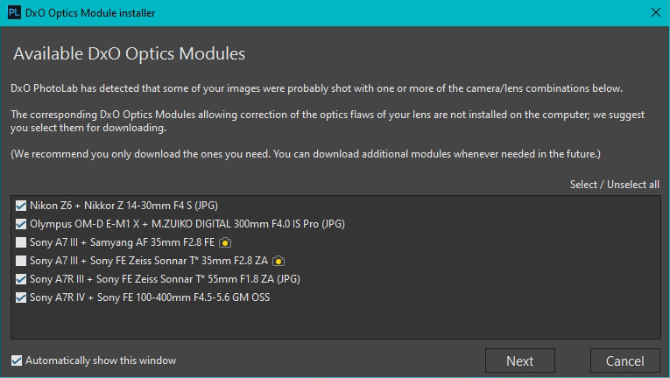Screen dimensions: 670x378
Task: Click the Automatically show this window label
Action: tap(101, 360)
